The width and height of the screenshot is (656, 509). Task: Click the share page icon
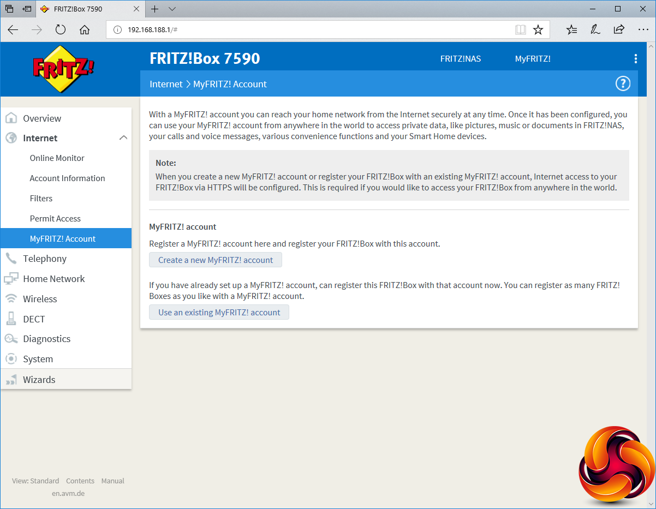pyautogui.click(x=619, y=29)
